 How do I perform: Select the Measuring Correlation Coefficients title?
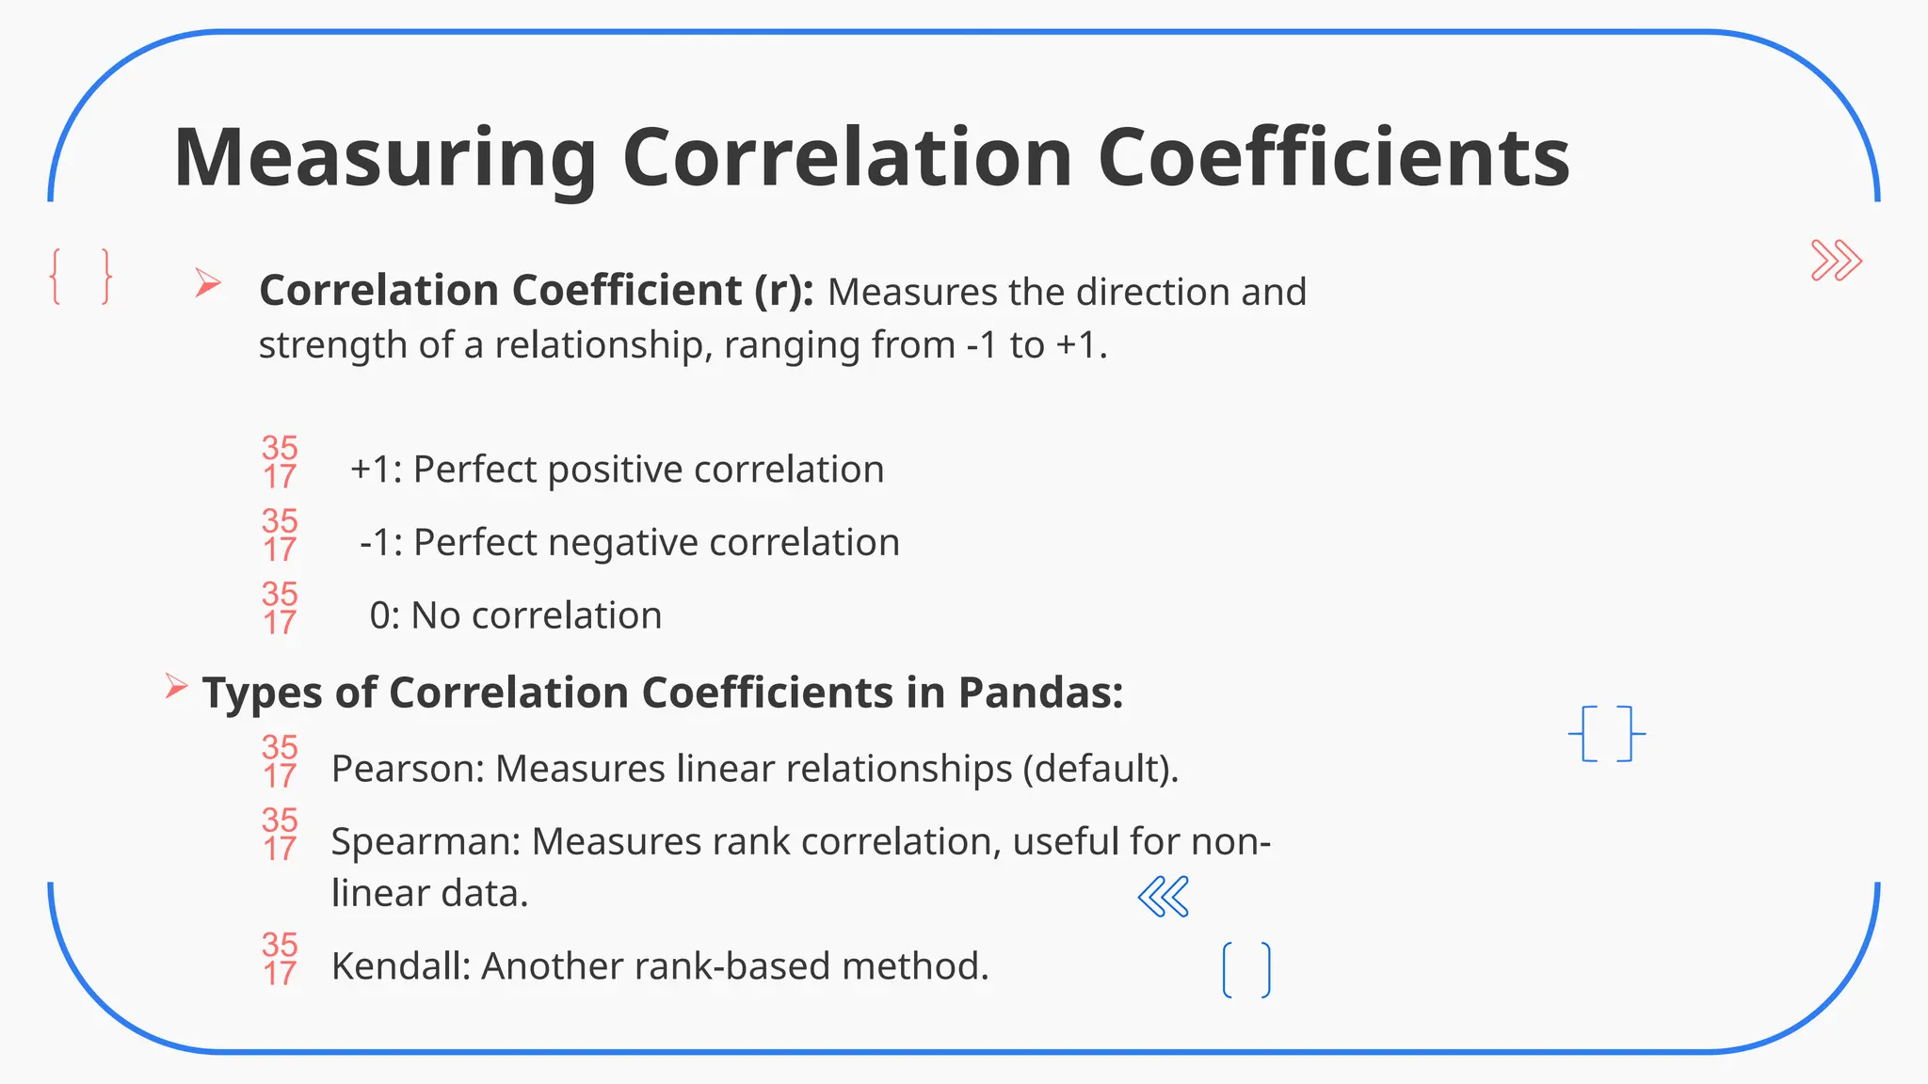871,157
